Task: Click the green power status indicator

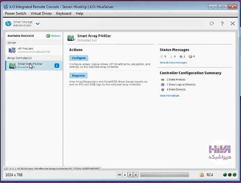Action: click(x=235, y=175)
